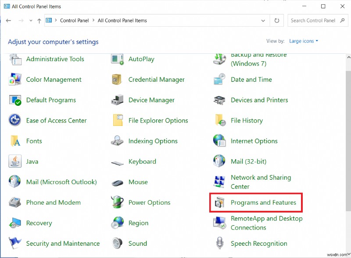The height and width of the screenshot is (258, 351).
Task: Change view using Large icons dropdown
Action: 302,41
